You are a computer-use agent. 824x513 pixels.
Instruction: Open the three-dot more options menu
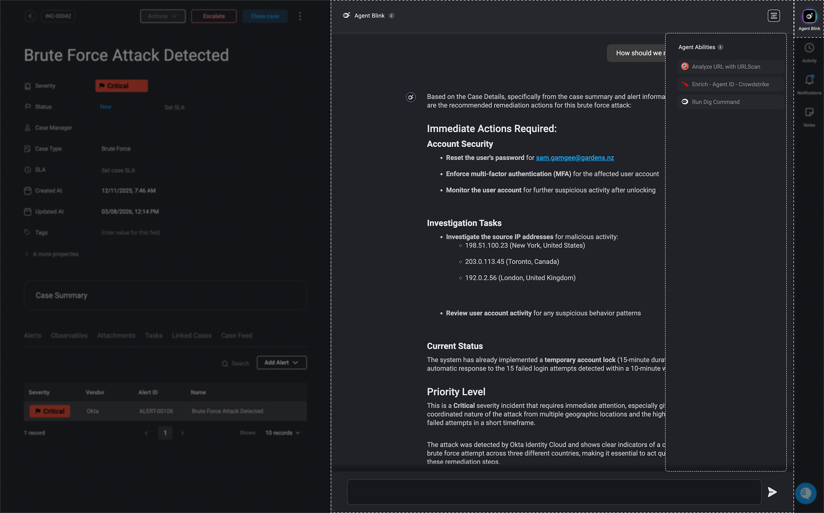coord(300,16)
